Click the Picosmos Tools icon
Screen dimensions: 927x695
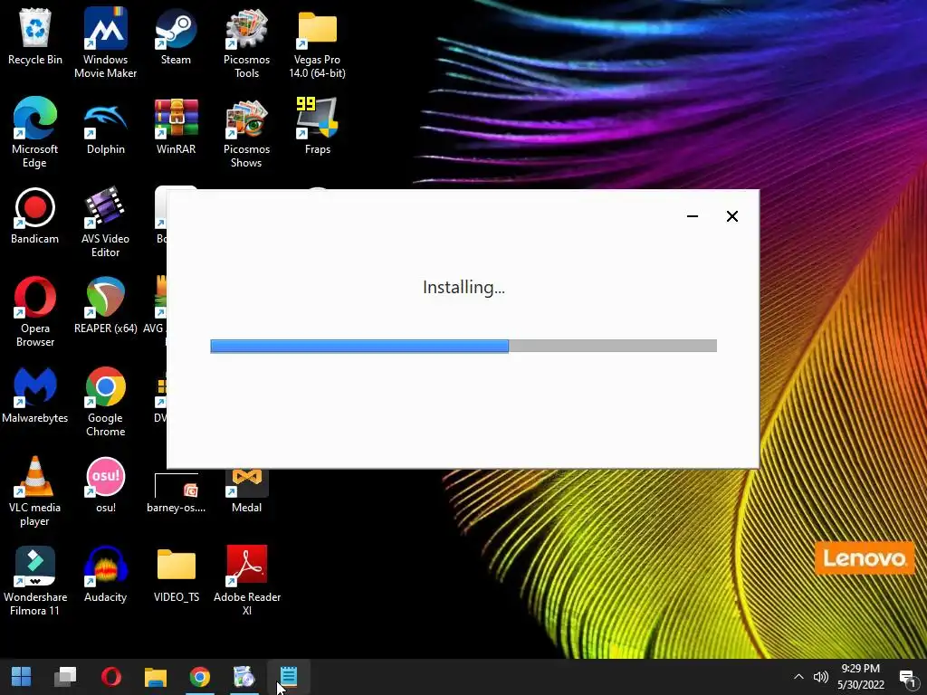pos(246,43)
